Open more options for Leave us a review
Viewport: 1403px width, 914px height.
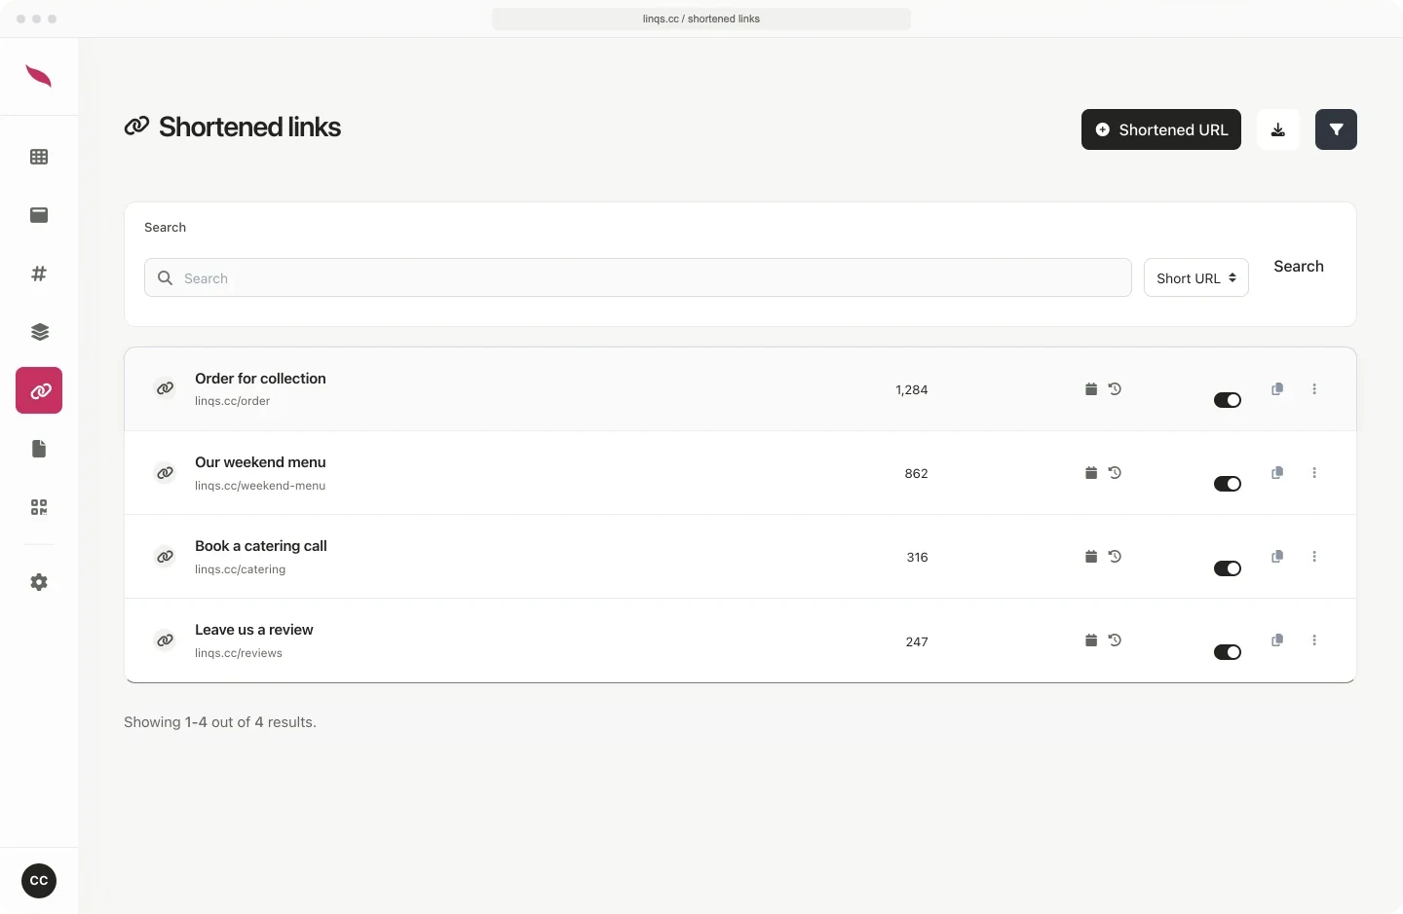coord(1314,640)
